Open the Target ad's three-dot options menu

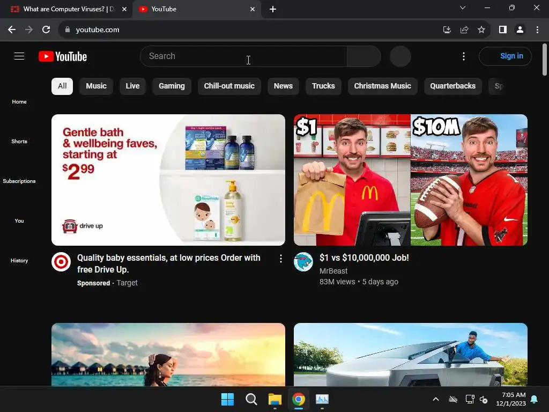click(281, 259)
